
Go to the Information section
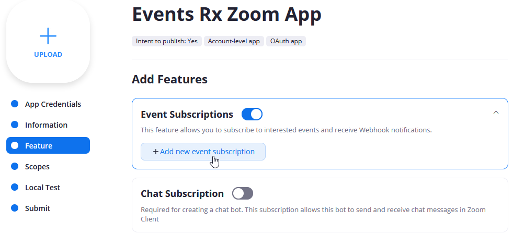tap(46, 125)
